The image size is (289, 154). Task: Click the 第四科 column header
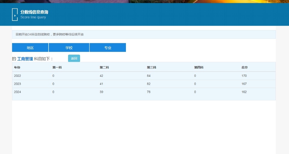pyautogui.click(x=199, y=67)
